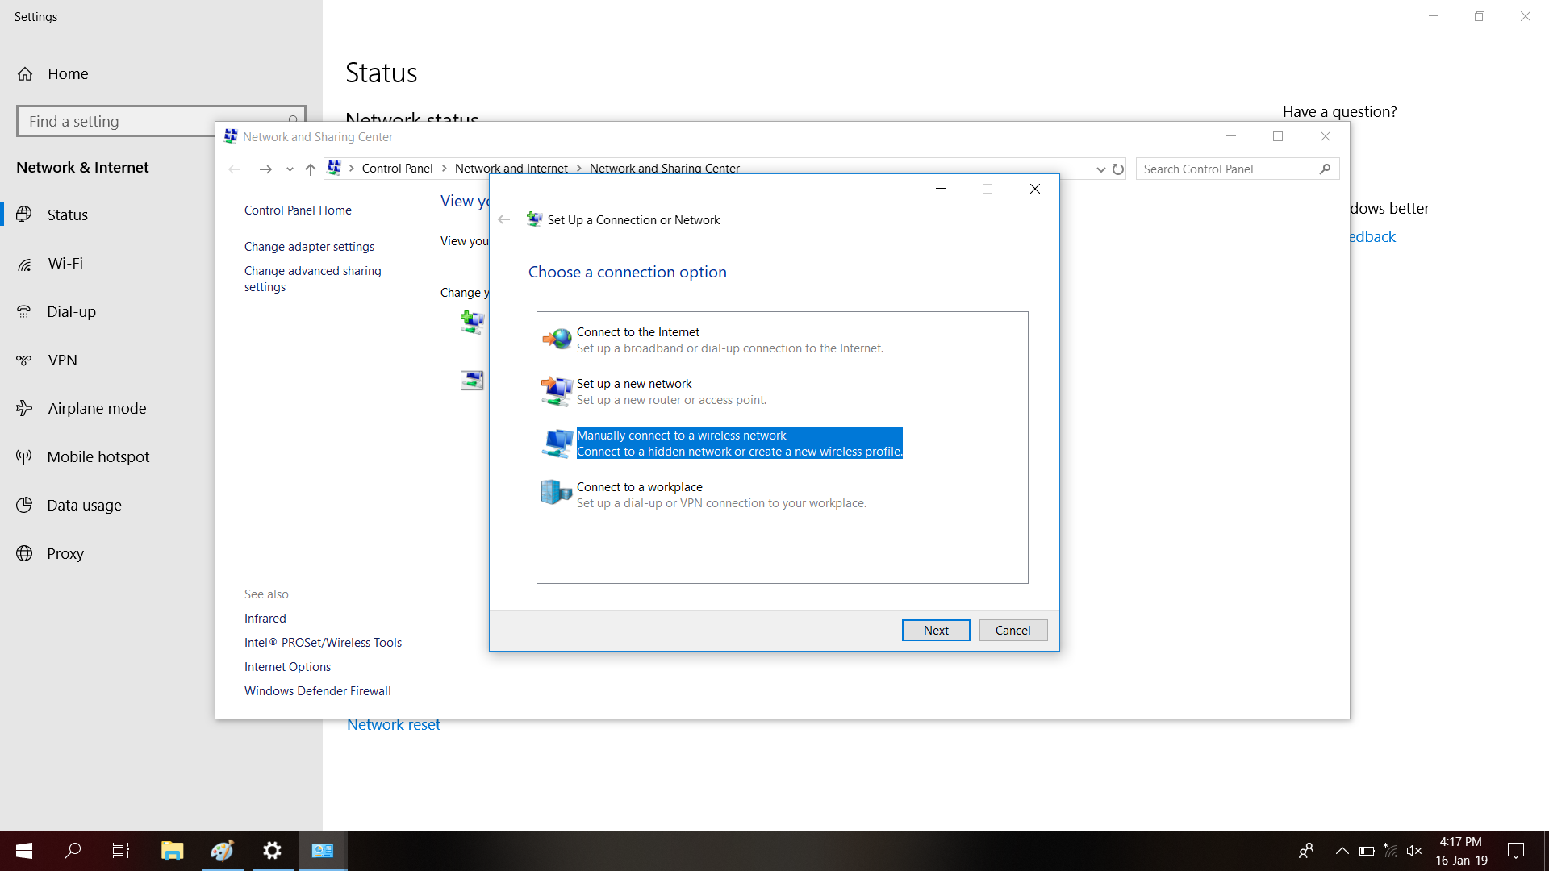The image size is (1549, 871).
Task: Close the Set Up a Connection wizard
Action: click(x=1035, y=189)
